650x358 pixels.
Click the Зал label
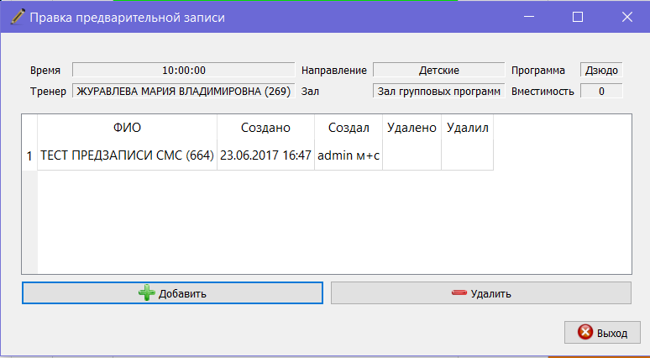click(x=310, y=92)
